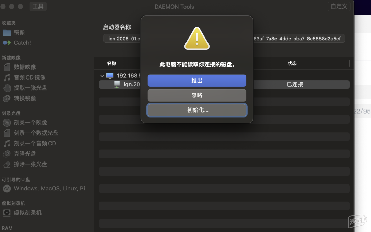The height and width of the screenshot is (232, 371).
Task: Click the 数据映像 icon
Action: tap(7, 67)
